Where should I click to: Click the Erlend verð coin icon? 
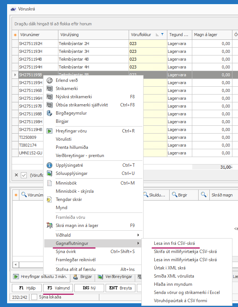click(x=49, y=80)
